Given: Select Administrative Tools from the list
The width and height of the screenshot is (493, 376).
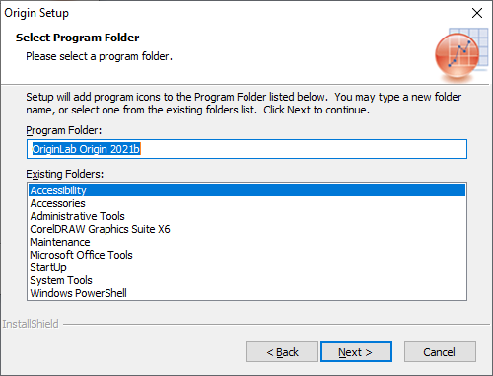Looking at the screenshot, I should [247, 216].
